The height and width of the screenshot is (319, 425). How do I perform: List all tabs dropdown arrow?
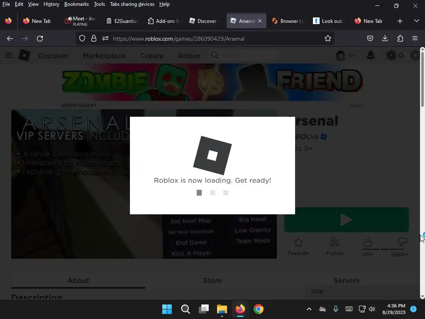coord(417,21)
